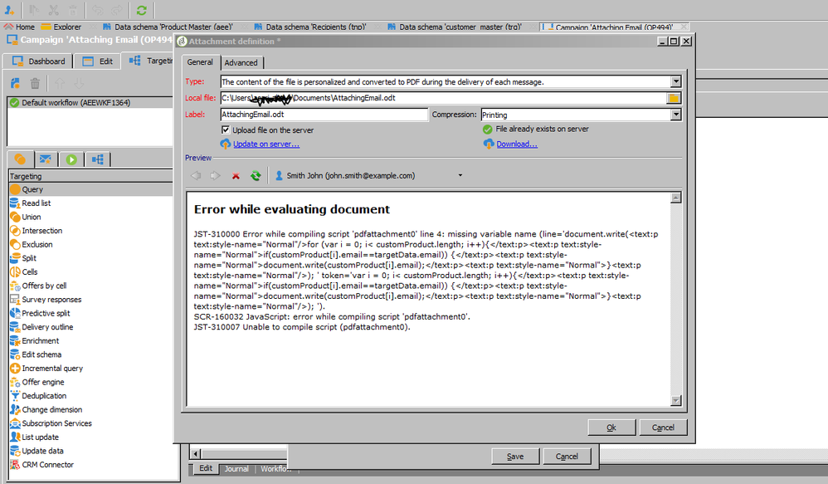Expand the Compression dropdown
The width and height of the screenshot is (828, 484).
(676, 115)
